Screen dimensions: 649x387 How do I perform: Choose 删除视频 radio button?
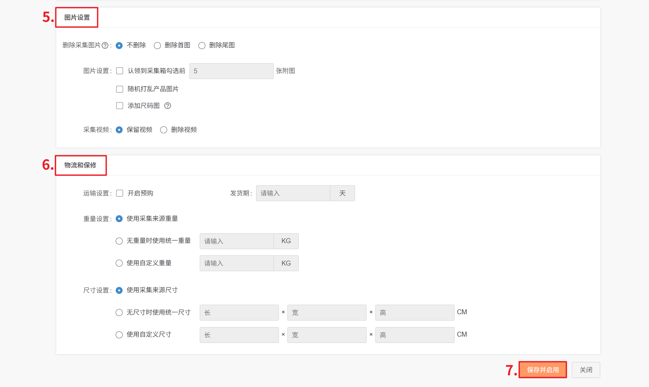(163, 130)
